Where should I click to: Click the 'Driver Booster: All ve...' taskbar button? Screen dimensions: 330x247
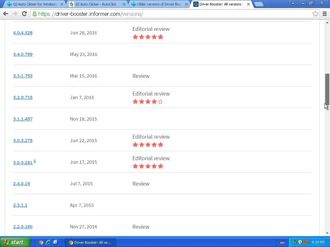pos(91,242)
